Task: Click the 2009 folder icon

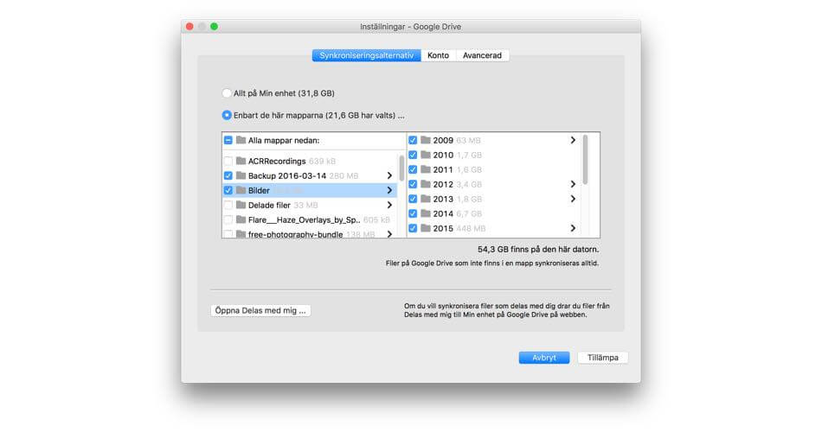Action: tap(425, 140)
